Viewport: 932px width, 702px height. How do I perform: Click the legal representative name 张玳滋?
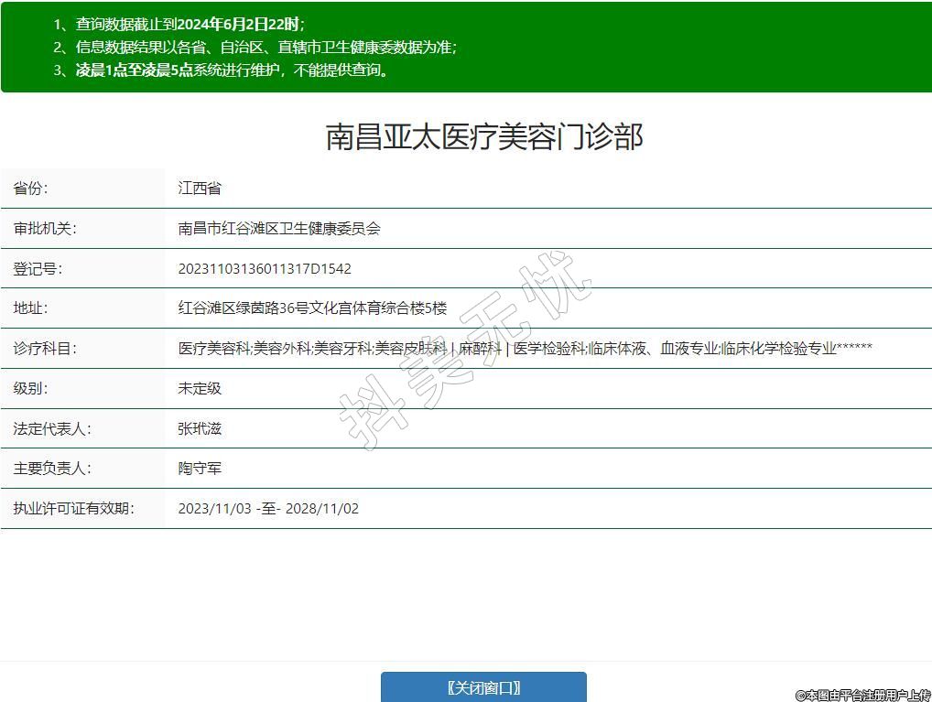[x=200, y=428]
